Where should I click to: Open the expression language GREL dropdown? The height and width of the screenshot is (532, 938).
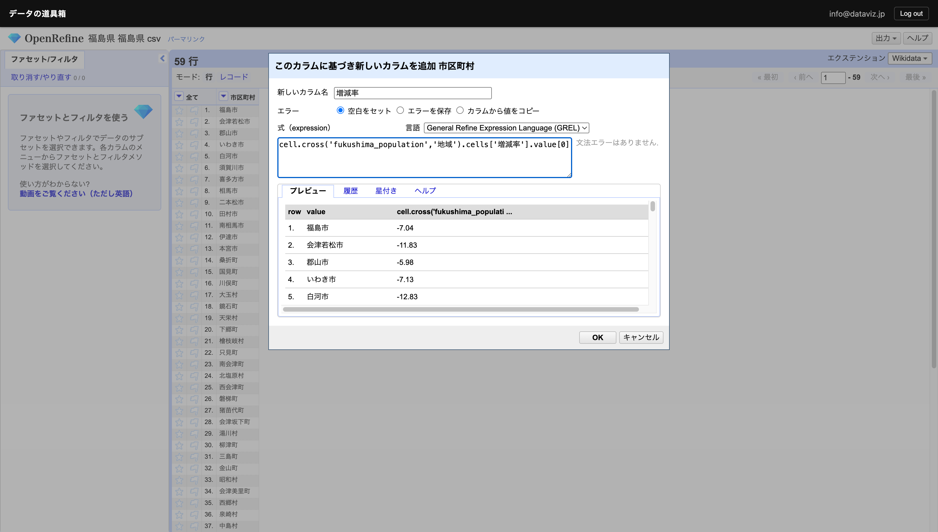pyautogui.click(x=506, y=128)
